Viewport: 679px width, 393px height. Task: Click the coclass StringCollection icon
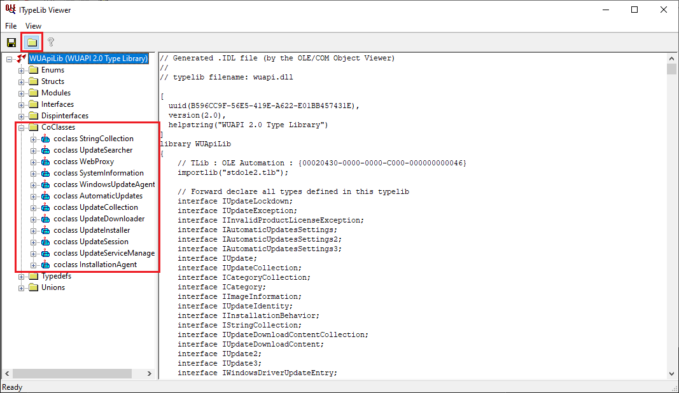click(45, 139)
